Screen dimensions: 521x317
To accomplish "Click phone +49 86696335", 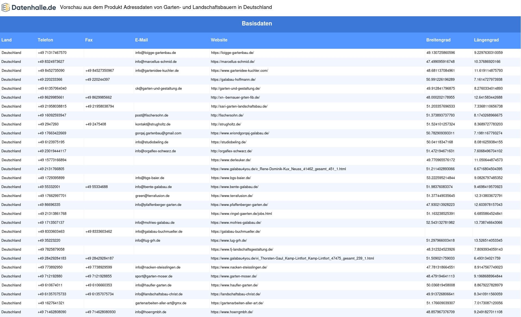I will click(x=49, y=205).
